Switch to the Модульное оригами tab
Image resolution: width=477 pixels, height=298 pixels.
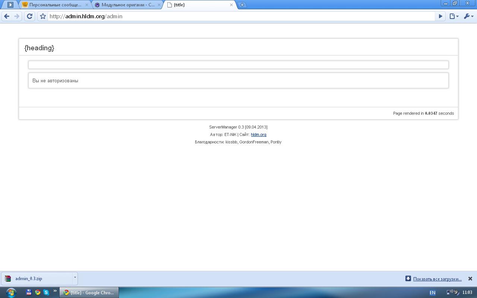[x=128, y=5]
